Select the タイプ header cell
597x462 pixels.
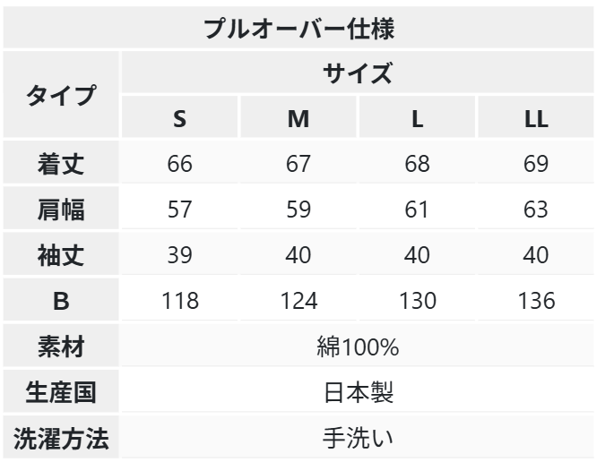[61, 95]
